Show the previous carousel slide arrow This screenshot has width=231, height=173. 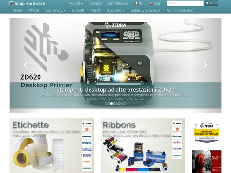pos(26,65)
